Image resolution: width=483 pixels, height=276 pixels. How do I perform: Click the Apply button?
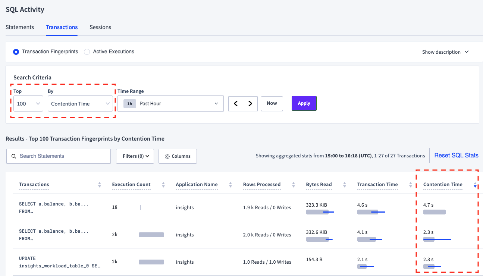[x=304, y=103]
